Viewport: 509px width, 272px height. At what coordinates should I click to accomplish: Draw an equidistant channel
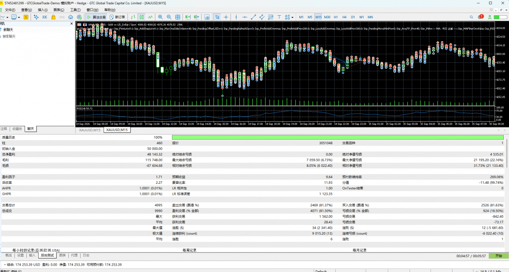pyautogui.click(x=262, y=17)
